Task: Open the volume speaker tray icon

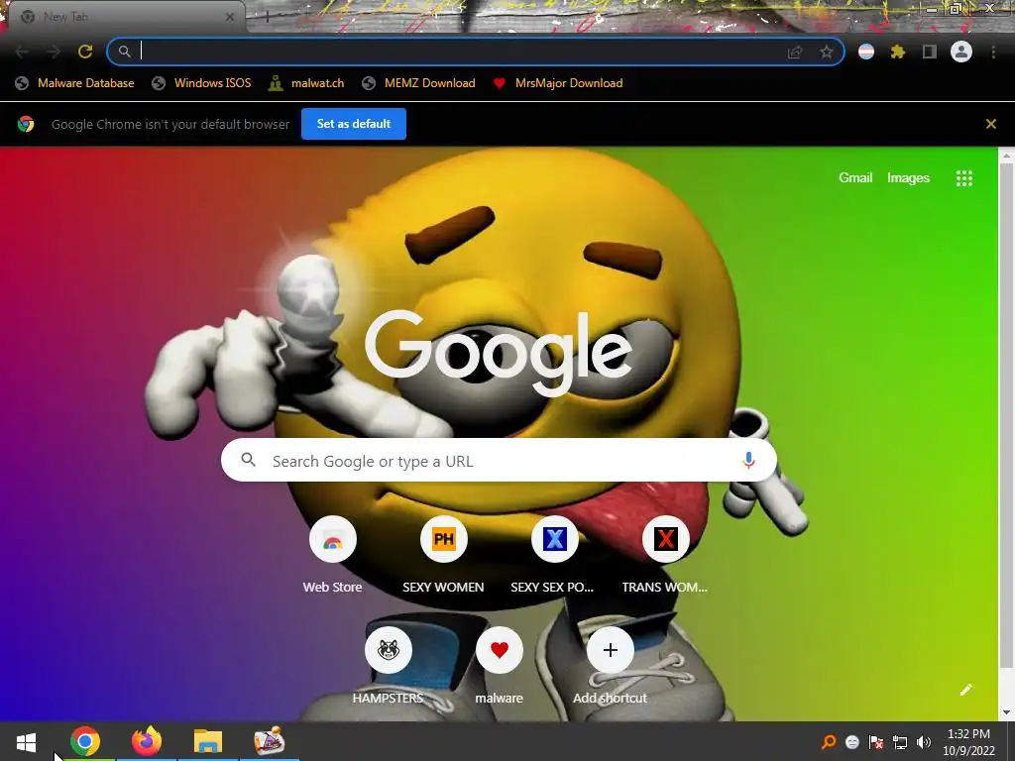Action: pyautogui.click(x=924, y=742)
